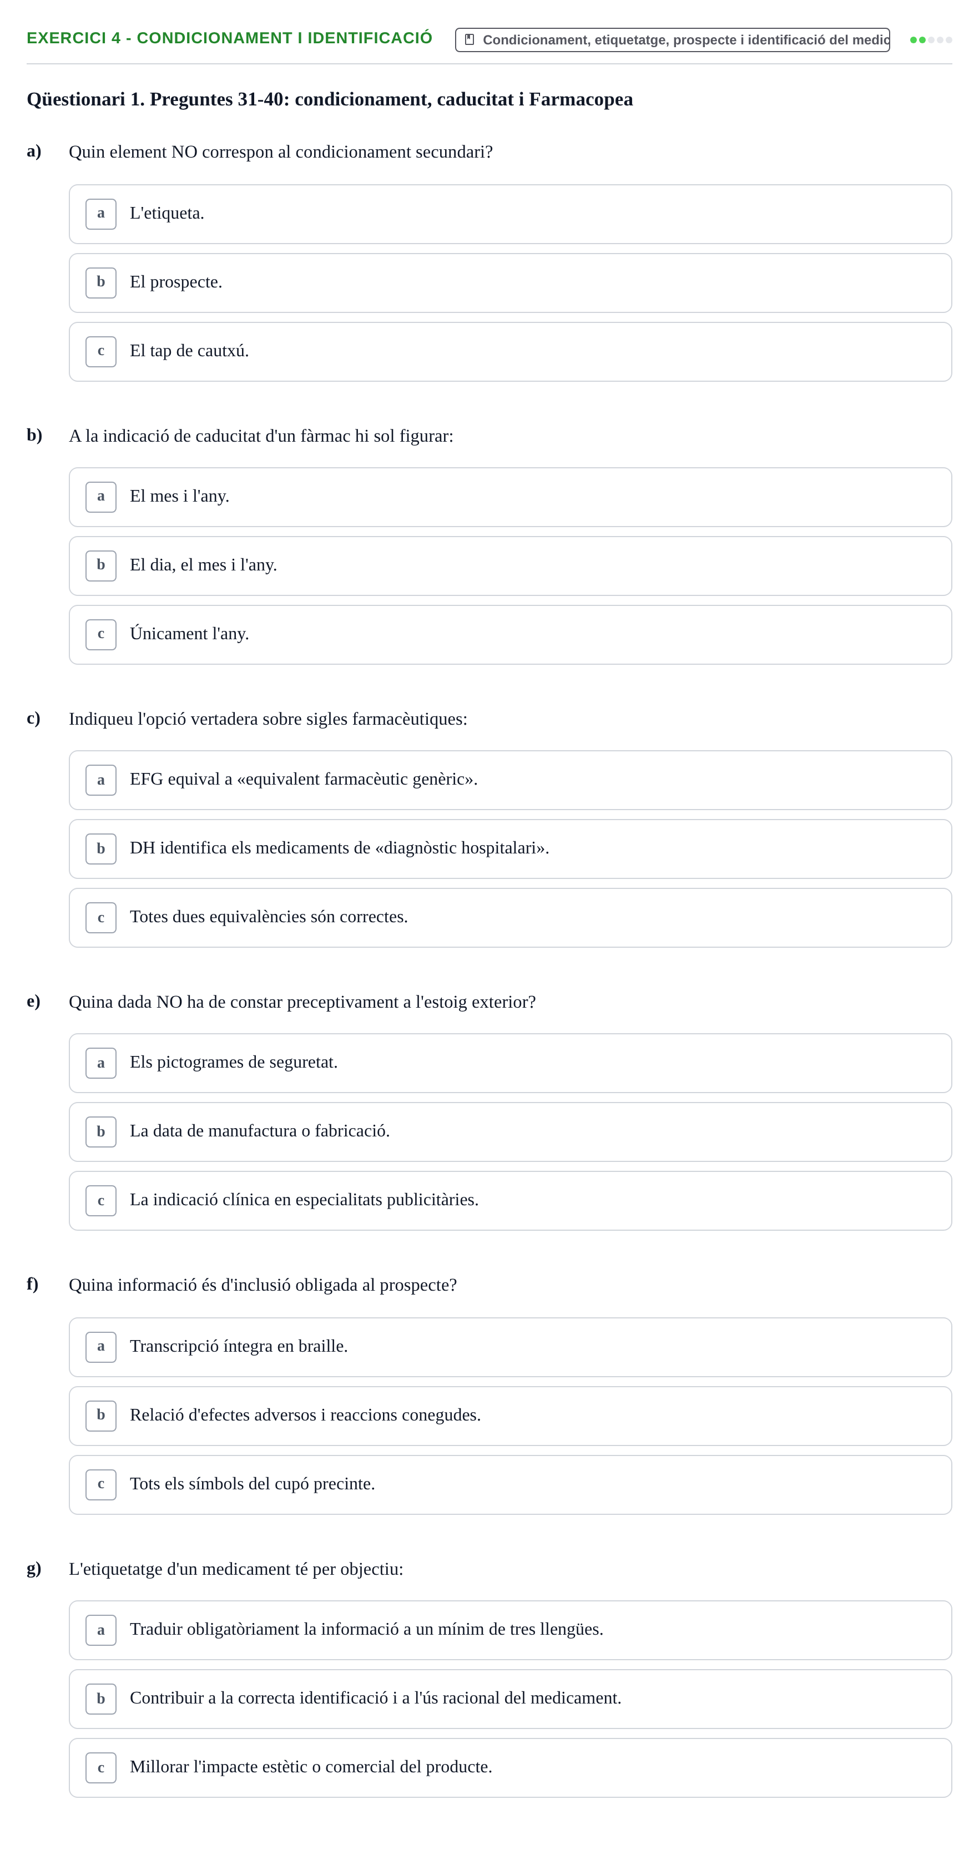Viewport: 979px width, 1850px height.
Task: Click the 'EXERCICI 4 - CONDICIONAMENT I IDENTIFICACIÓ' heading
Action: point(229,38)
